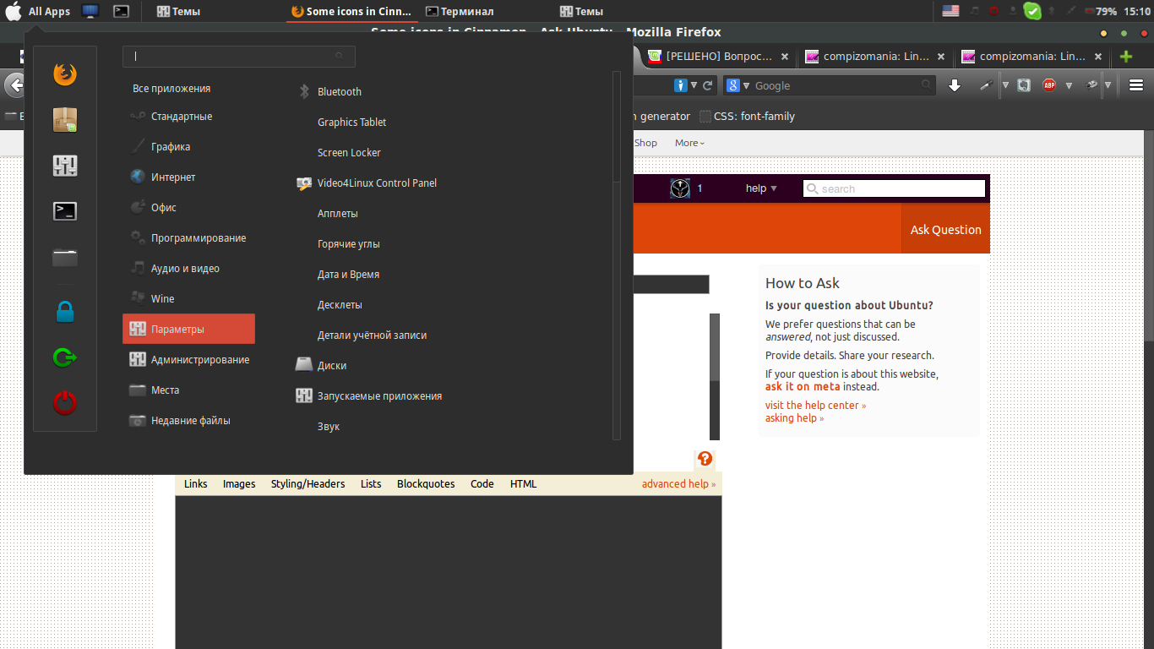Click the menu search input field
Screen dimensions: 1154x649
tap(237, 57)
